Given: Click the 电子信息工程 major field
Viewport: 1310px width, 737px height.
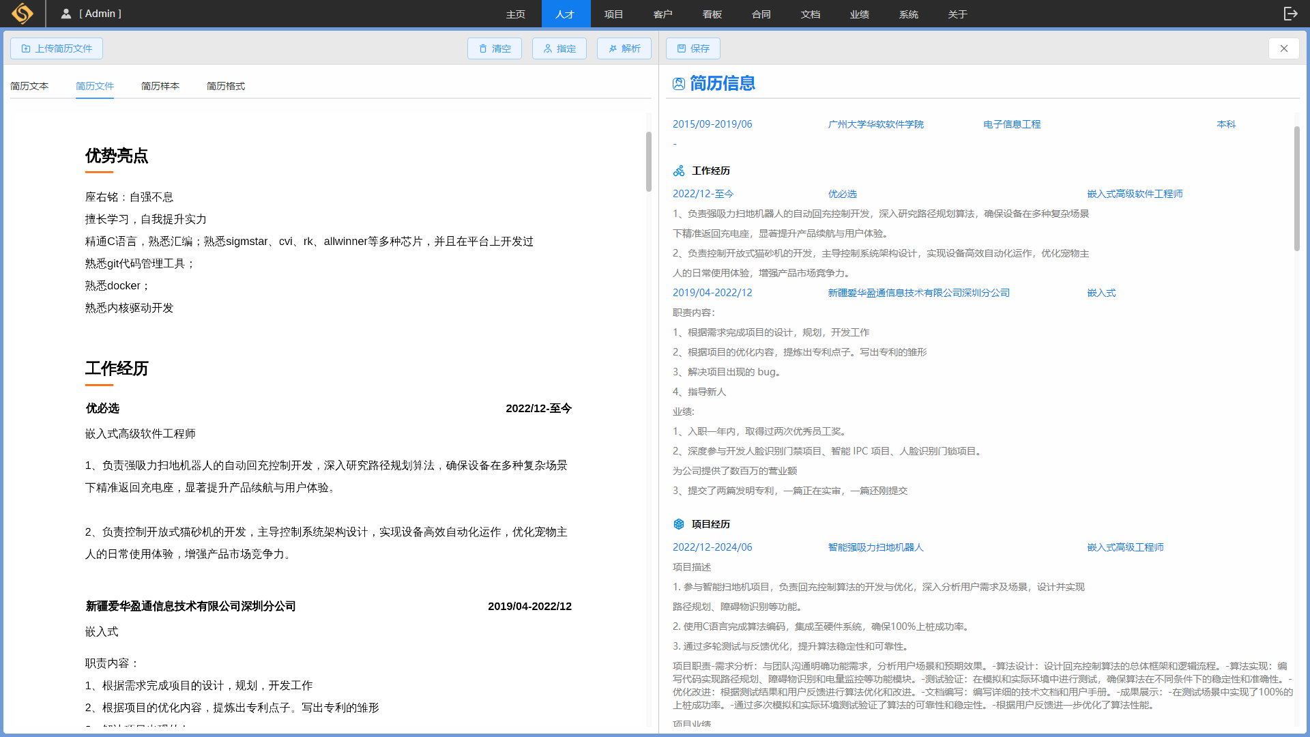Looking at the screenshot, I should coord(1013,124).
